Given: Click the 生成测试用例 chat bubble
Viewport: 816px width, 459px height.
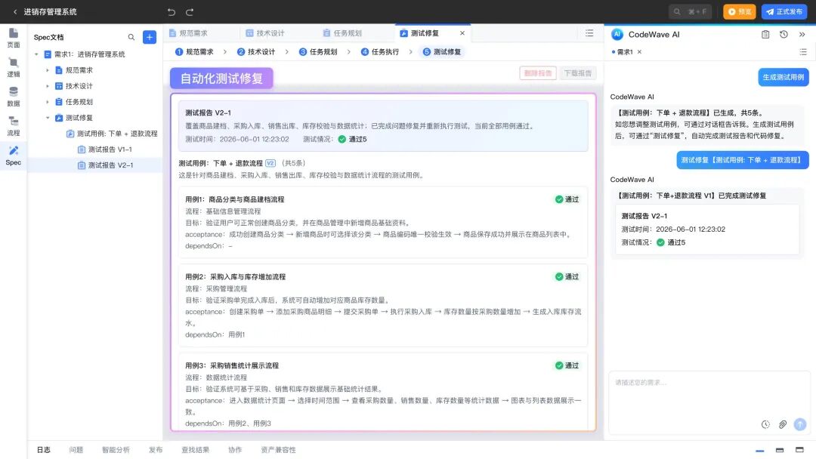Looking at the screenshot, I should (x=784, y=77).
